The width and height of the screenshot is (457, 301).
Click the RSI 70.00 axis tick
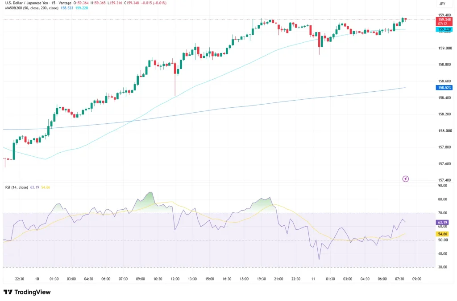pyautogui.click(x=443, y=213)
